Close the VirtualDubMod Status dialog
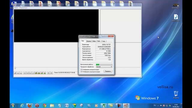 pyautogui.click(x=111, y=36)
